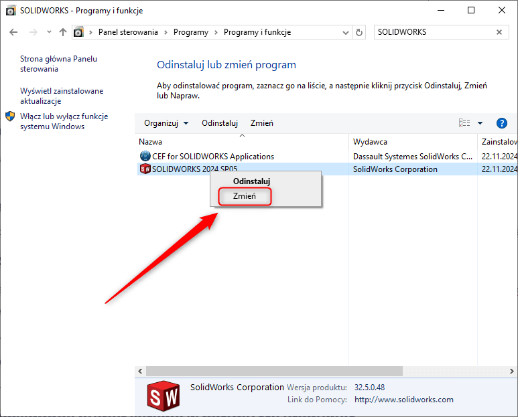This screenshot has height=417, width=518.
Task: Sort by the Zainstalowano column header
Action: [499, 142]
